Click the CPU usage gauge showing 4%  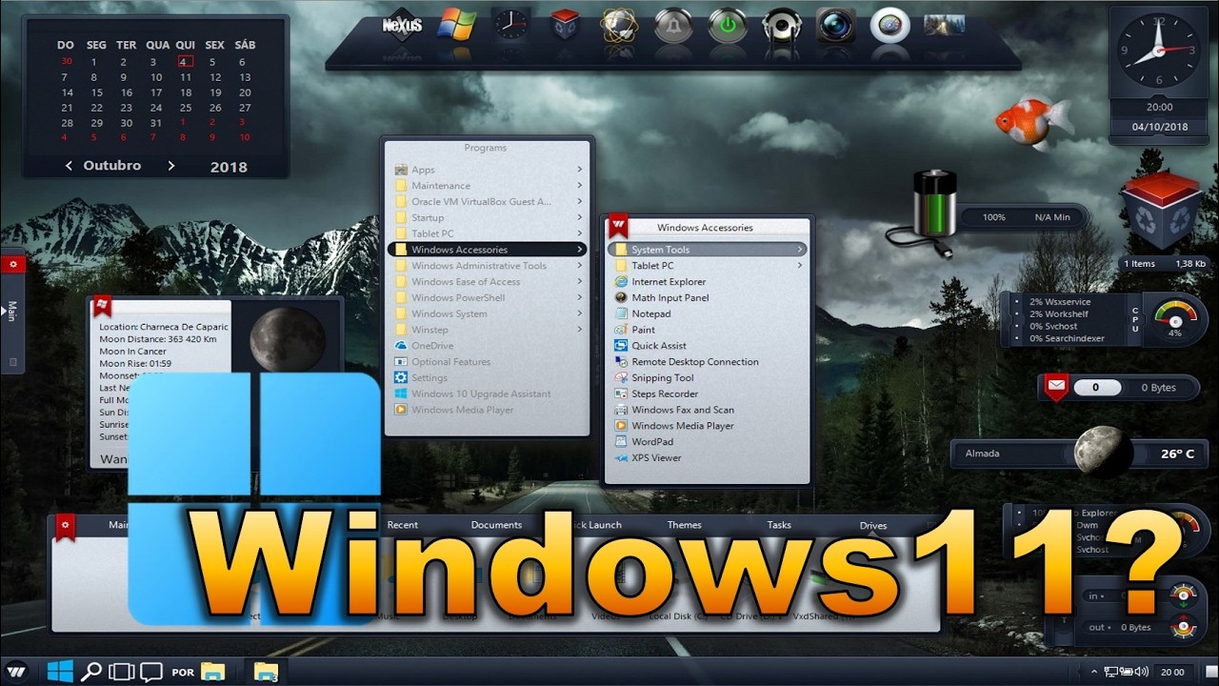[1174, 319]
